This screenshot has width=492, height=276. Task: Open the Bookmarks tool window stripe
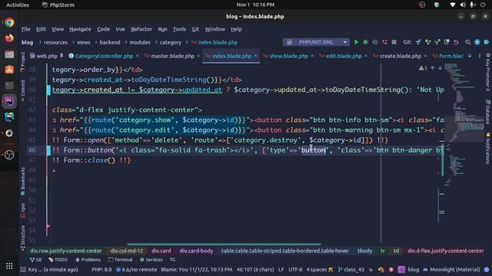tap(23, 181)
